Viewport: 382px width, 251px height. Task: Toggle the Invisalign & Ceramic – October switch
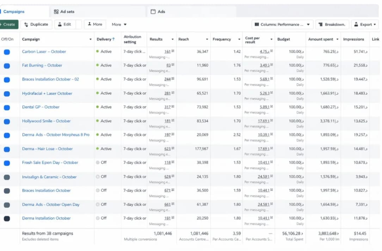(x=7, y=177)
